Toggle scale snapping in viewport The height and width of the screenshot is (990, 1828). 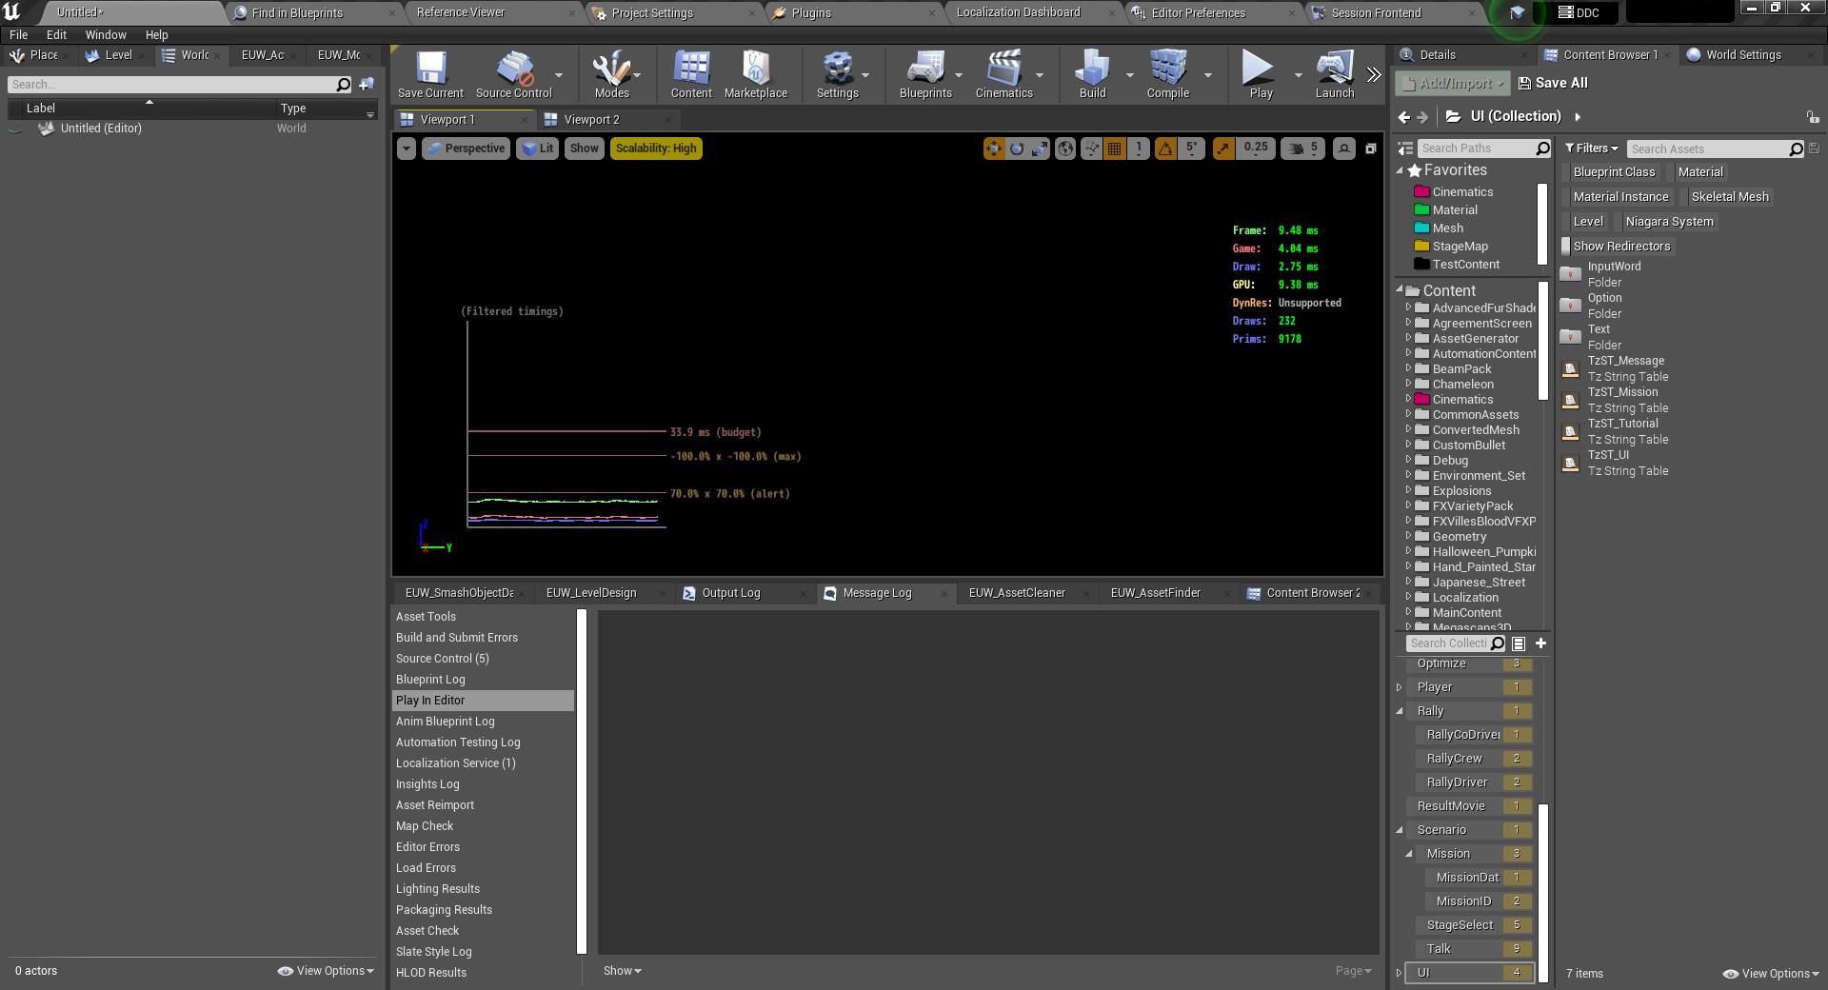pyautogui.click(x=1224, y=148)
